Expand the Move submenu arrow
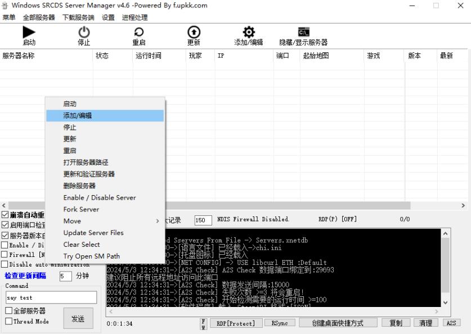 pos(158,221)
